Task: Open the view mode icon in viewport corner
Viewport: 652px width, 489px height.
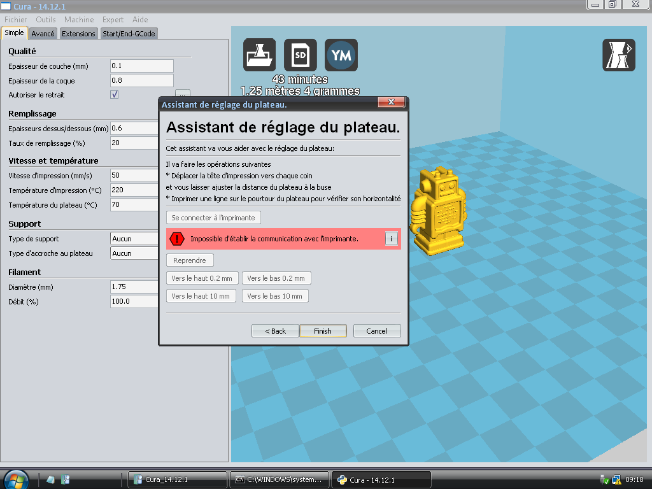Action: 619,55
